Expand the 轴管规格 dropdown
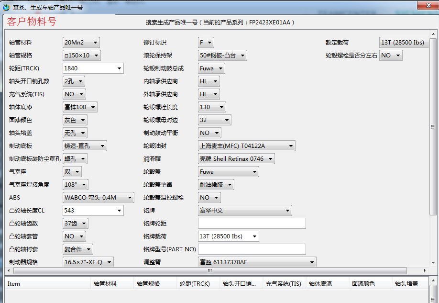 (x=81, y=56)
